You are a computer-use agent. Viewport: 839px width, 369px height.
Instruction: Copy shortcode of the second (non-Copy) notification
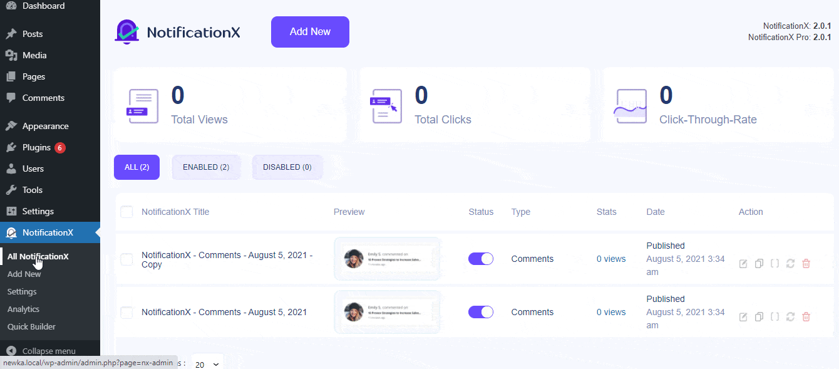point(775,317)
